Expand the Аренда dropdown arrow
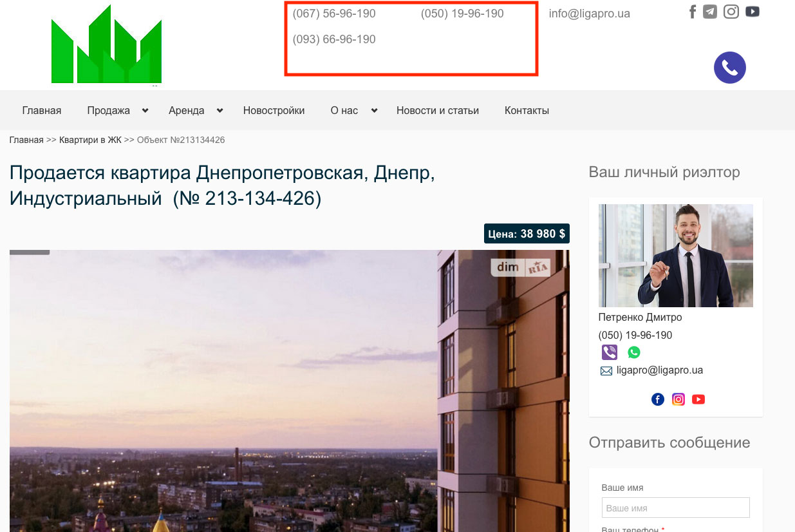 220,111
